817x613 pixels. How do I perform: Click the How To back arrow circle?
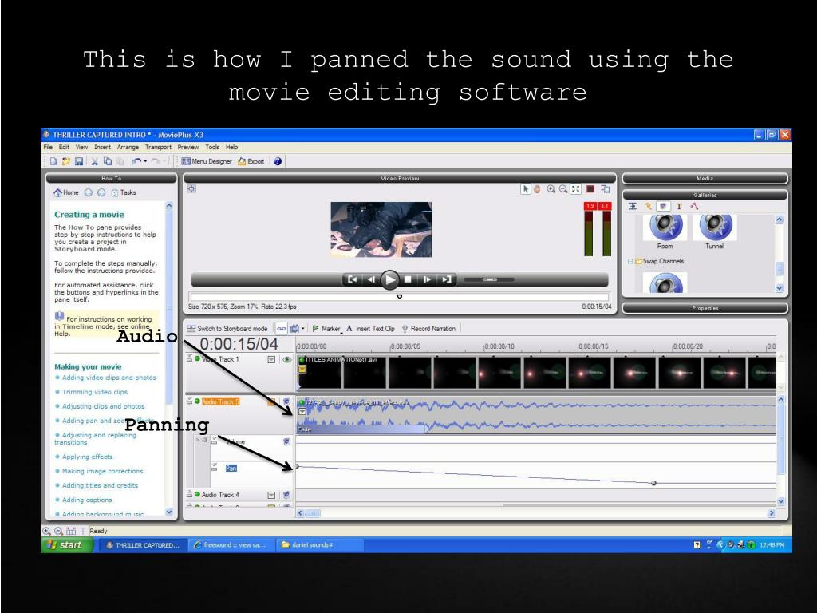pyautogui.click(x=88, y=193)
